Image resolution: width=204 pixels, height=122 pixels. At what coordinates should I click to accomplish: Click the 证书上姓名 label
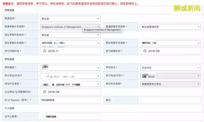point(11,116)
